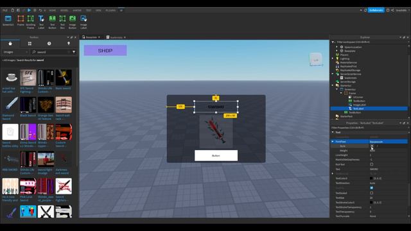Viewport: 411px width, 231px height.
Task: Select the SWORD text label in viewport
Action: (216, 107)
